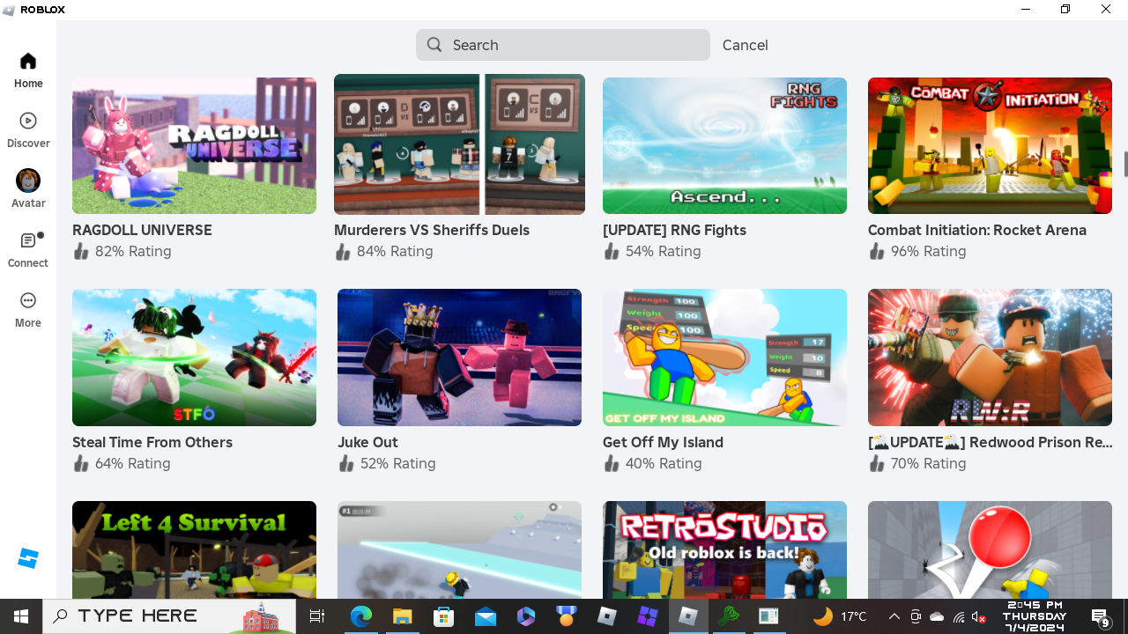
Task: Click the 64% Rating text
Action: point(133,463)
